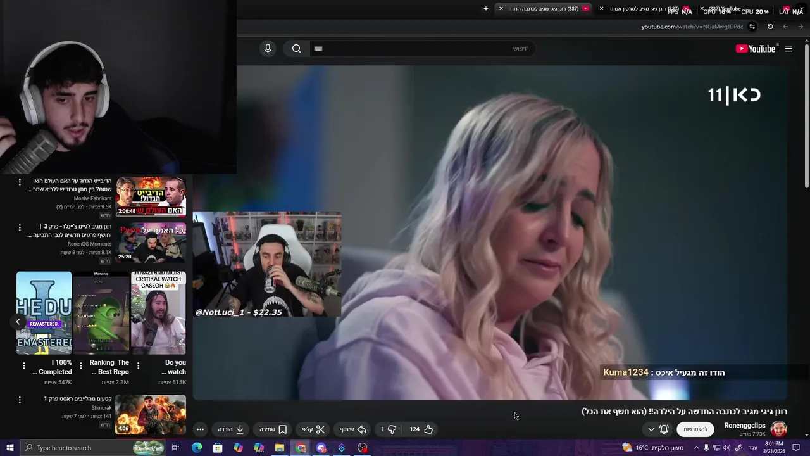Open the volume control in system tray
Image resolution: width=810 pixels, height=456 pixels.
click(x=727, y=448)
